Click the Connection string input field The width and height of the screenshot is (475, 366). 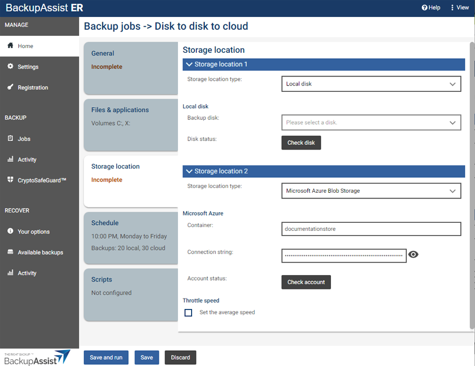(344, 256)
